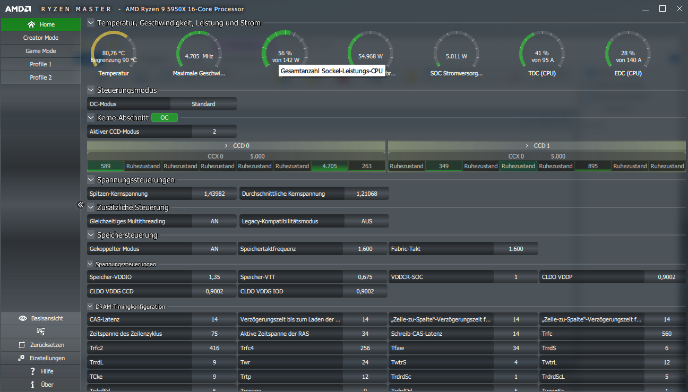Open Über about page
Viewport: 688px width, 392px height.
tap(40, 385)
